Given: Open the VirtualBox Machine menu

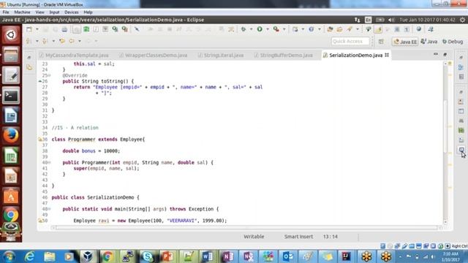Looking at the screenshot, I should pos(22,12).
